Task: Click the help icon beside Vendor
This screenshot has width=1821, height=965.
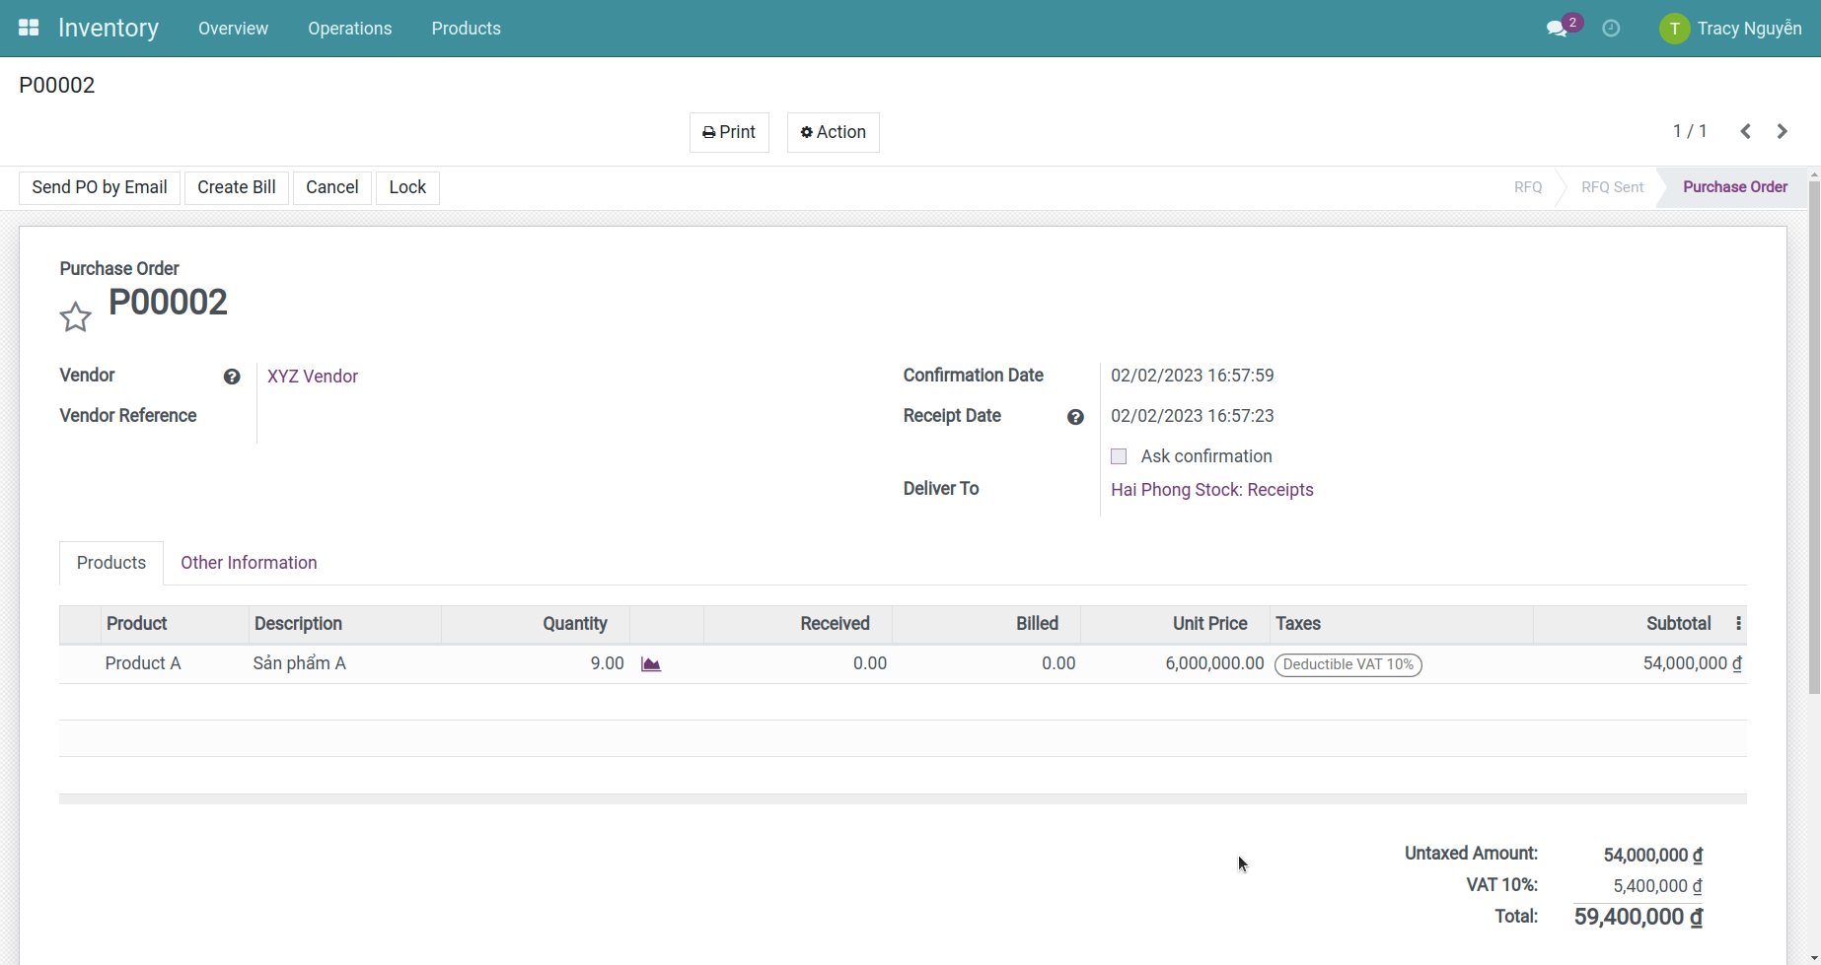Action: tap(231, 377)
